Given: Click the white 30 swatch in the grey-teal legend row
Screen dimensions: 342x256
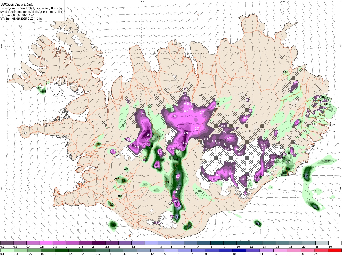Looking at the screenshot, I should point(335,243).
